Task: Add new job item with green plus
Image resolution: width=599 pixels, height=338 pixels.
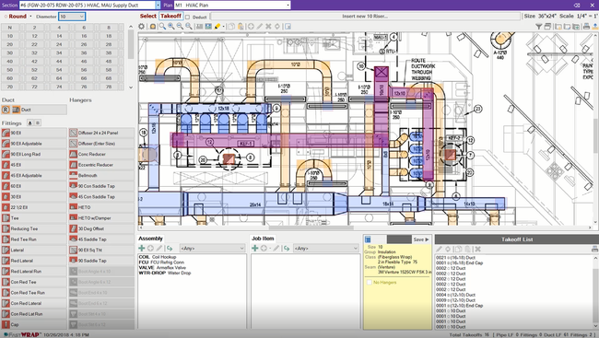Action: click(x=254, y=249)
